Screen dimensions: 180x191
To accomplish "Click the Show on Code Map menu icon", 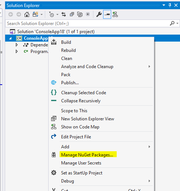I will pos(54,127).
